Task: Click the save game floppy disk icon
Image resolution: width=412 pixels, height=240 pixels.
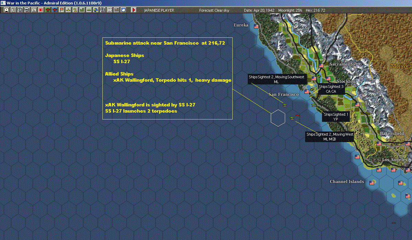Action: coord(6,10)
